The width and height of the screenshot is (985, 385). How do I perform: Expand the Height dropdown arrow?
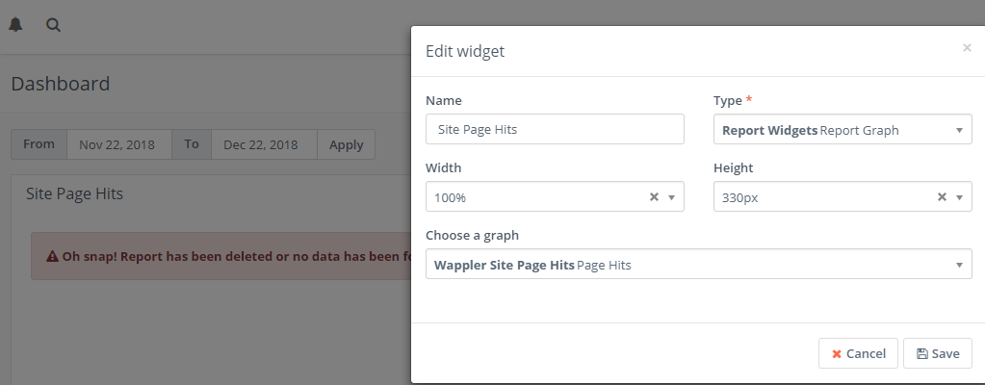[959, 198]
